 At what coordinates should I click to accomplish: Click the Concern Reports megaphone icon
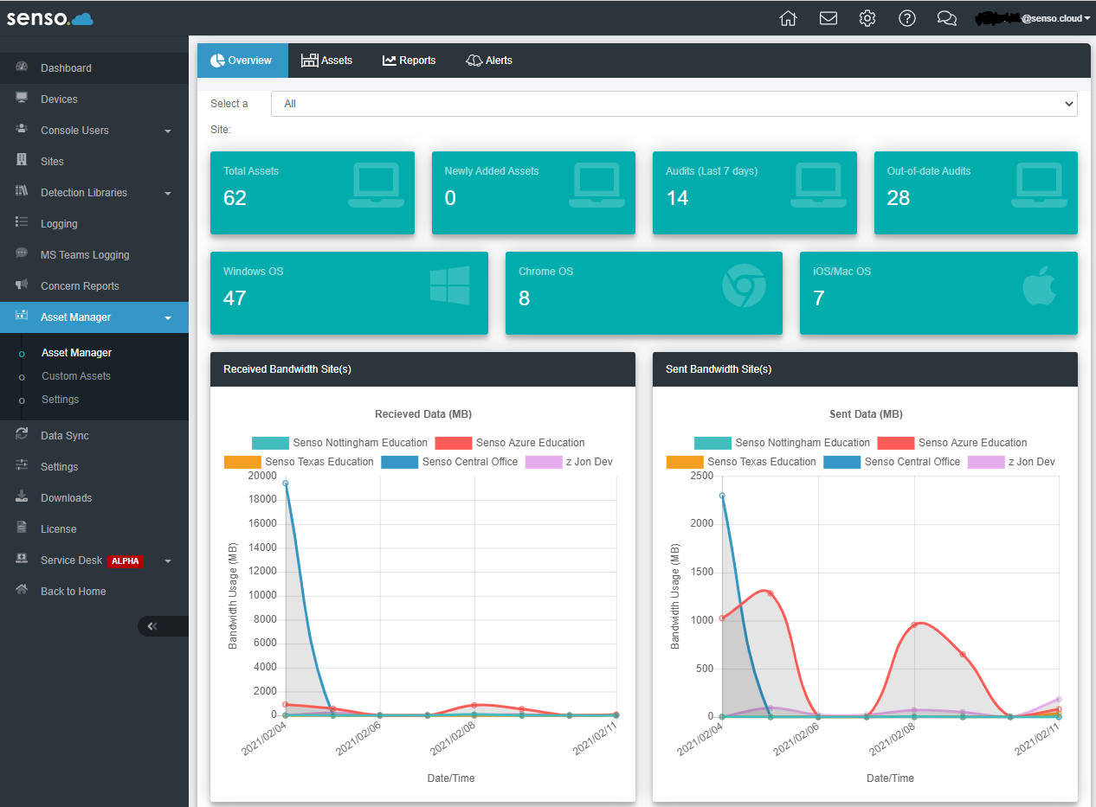23,285
